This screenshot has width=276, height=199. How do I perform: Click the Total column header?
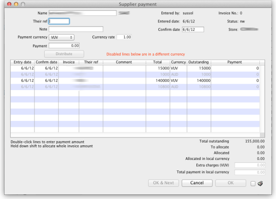[x=158, y=62]
